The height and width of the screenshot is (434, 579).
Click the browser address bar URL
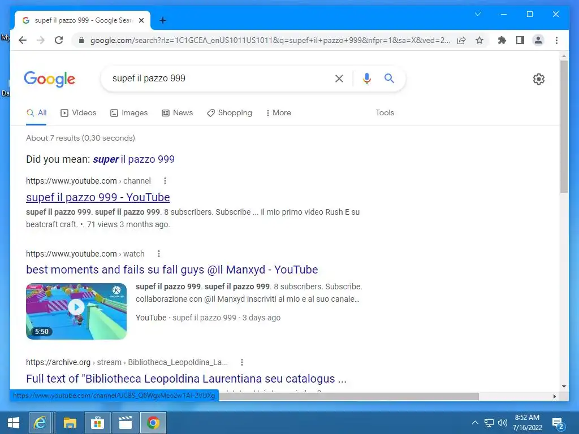coord(270,40)
